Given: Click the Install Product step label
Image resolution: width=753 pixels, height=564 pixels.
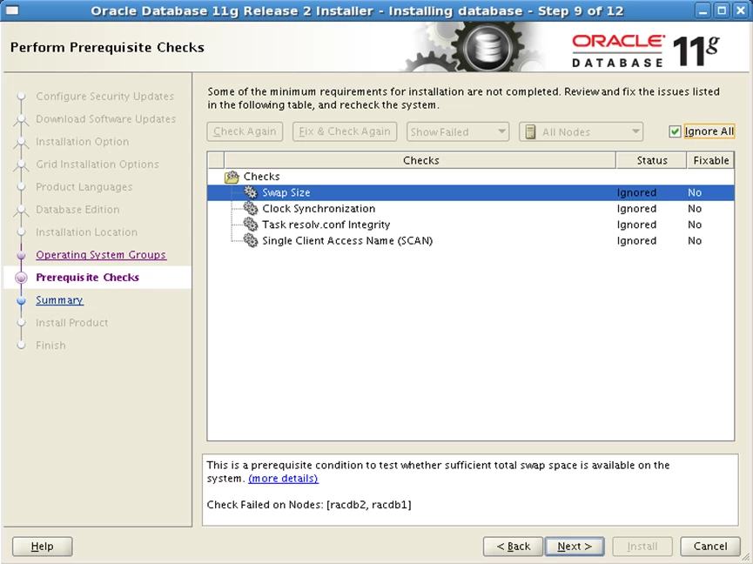Looking at the screenshot, I should click(72, 323).
